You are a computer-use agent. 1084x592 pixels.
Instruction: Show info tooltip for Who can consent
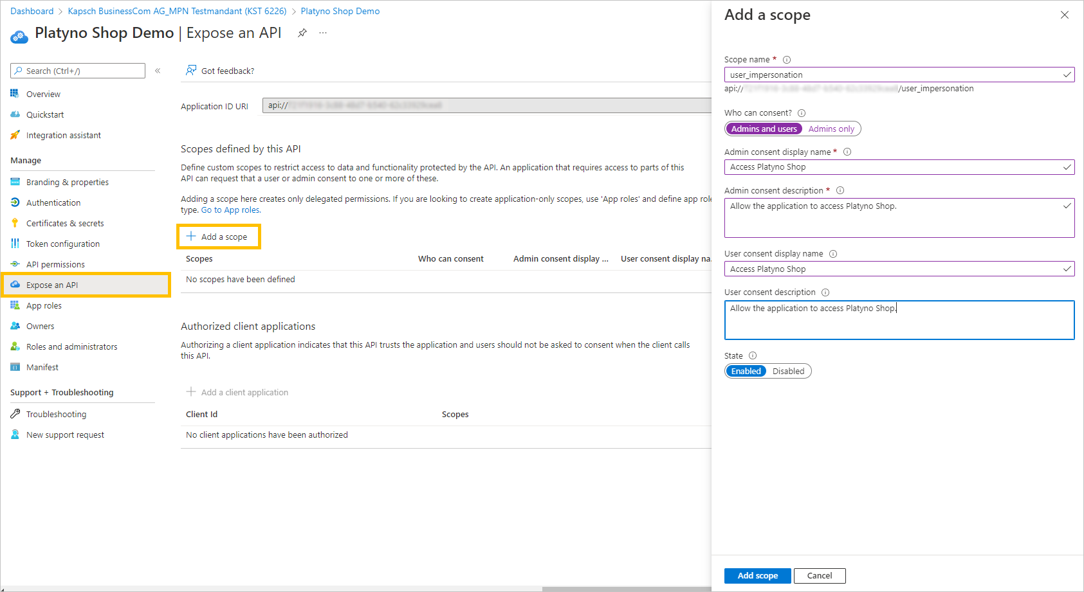tap(802, 113)
